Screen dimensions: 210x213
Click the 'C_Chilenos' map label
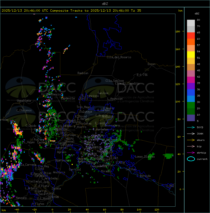[x=24, y=110]
